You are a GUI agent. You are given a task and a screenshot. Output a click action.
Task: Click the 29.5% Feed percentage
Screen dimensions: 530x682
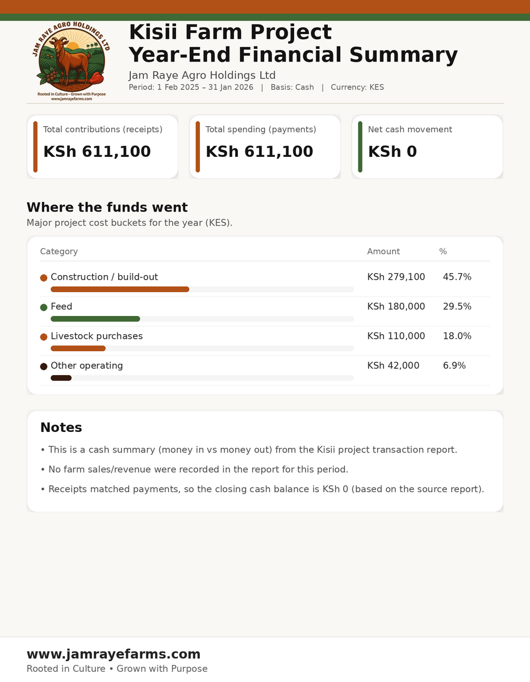(457, 307)
